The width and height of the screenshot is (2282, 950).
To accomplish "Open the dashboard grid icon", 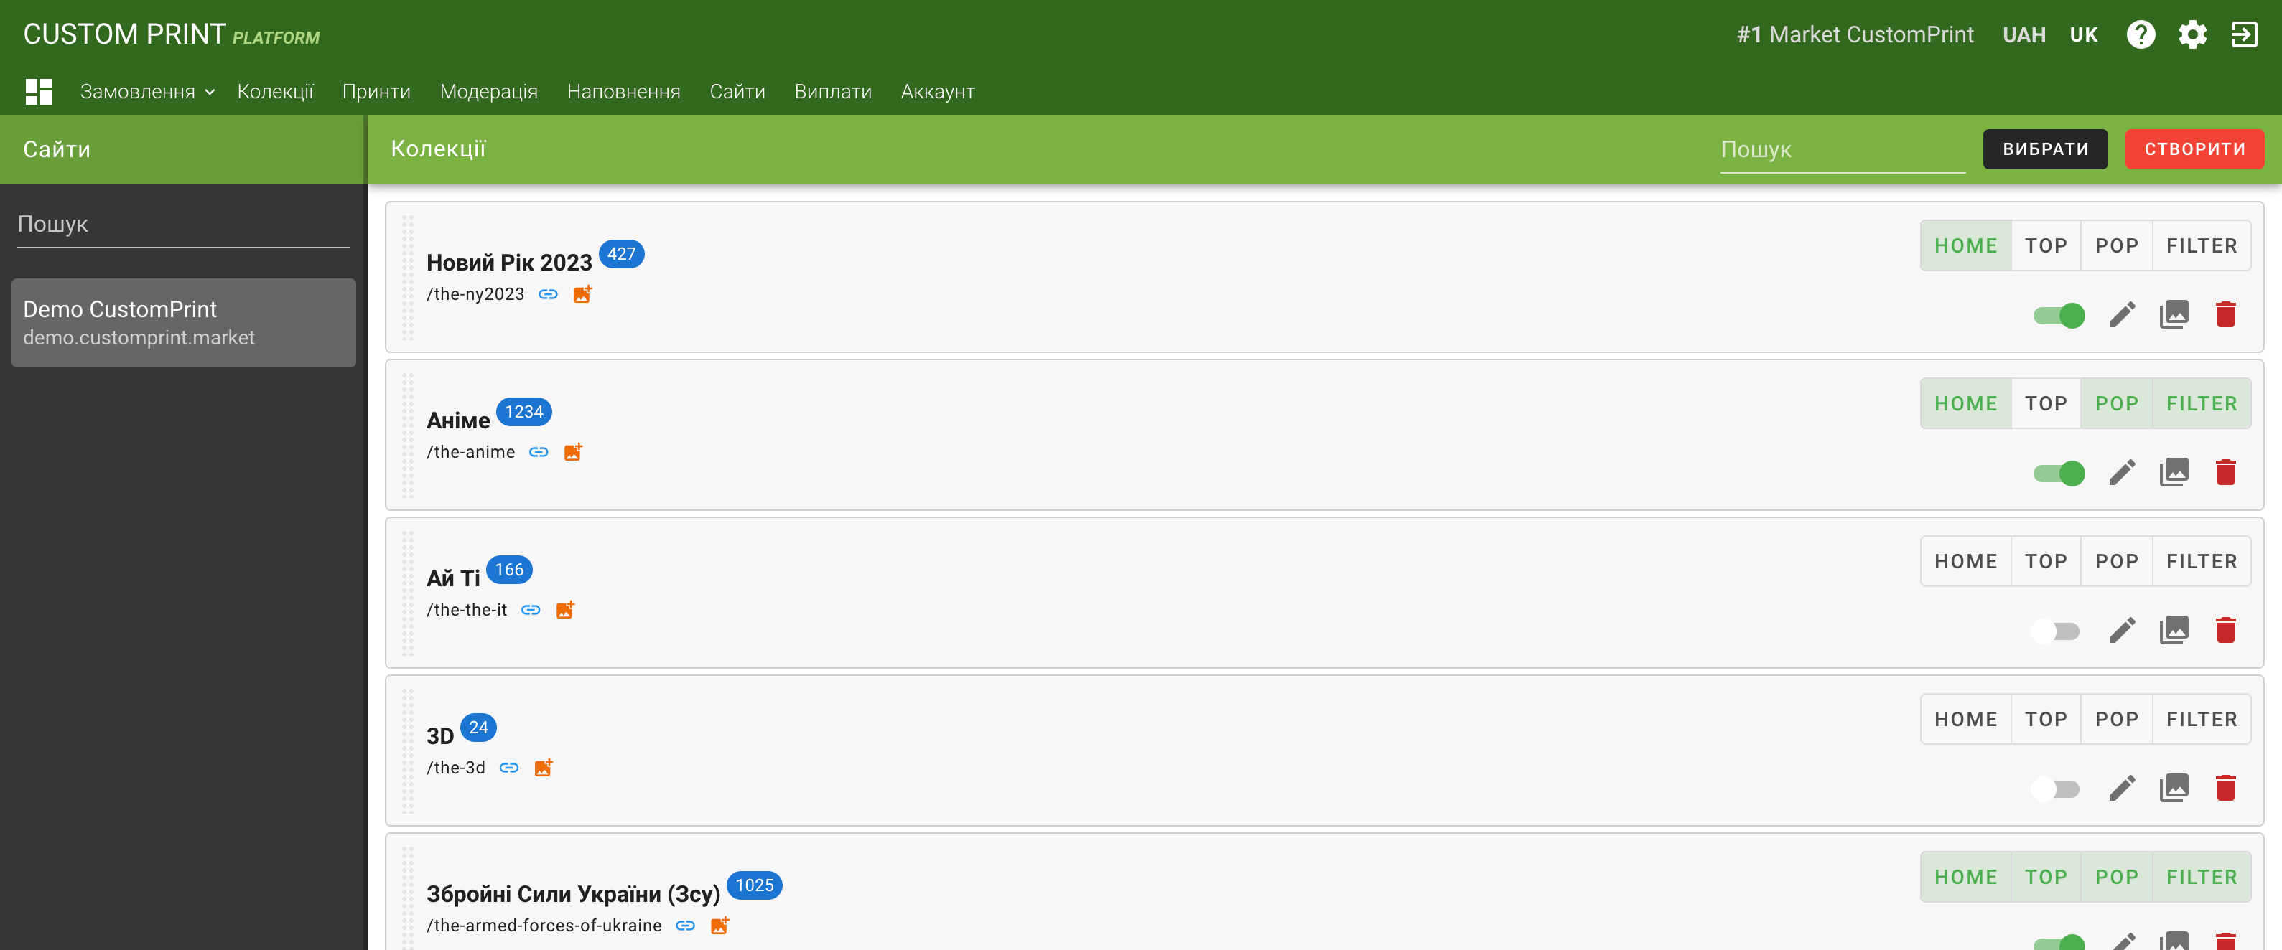I will [38, 91].
